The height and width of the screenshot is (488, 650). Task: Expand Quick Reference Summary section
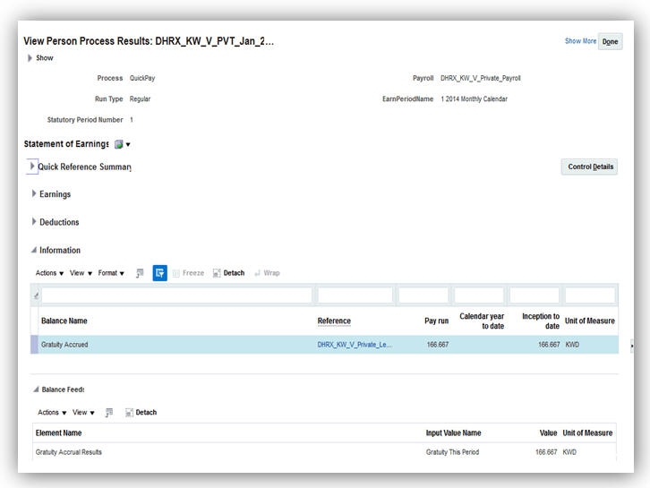point(32,167)
